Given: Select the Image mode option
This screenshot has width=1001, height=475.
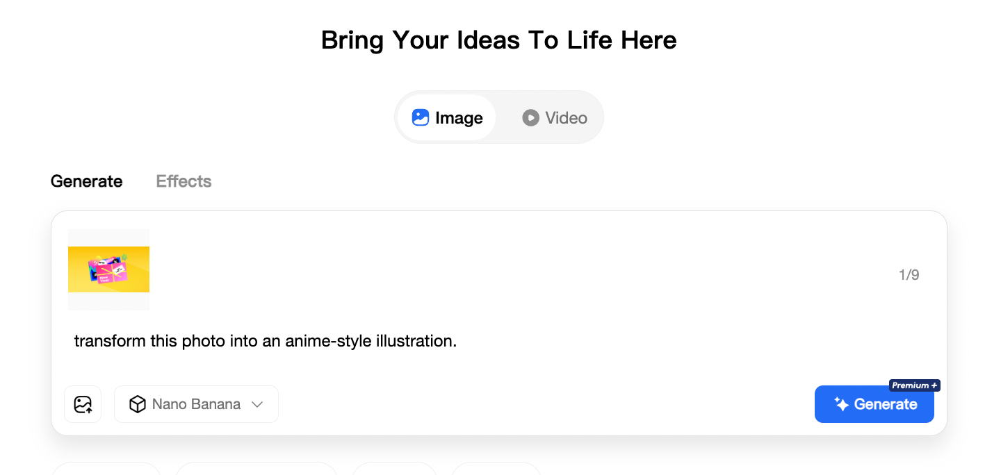Looking at the screenshot, I should [x=447, y=117].
